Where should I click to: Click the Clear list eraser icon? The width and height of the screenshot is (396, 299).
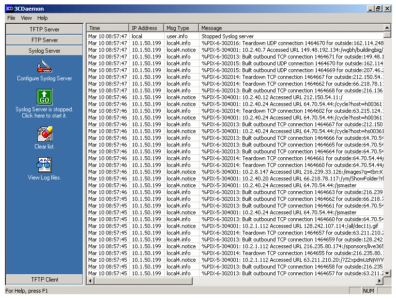pos(44,134)
